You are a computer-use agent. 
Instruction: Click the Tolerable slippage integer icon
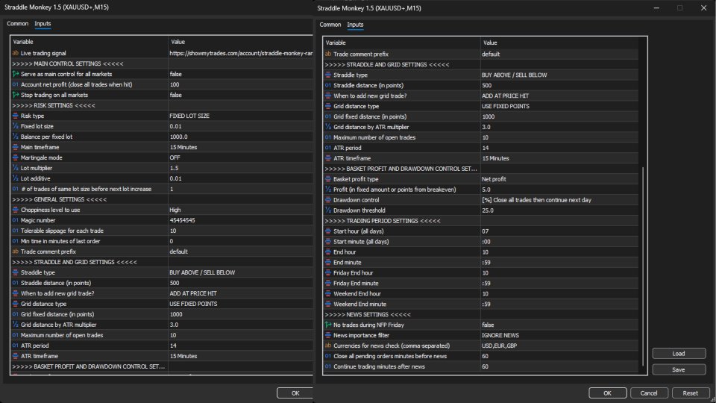[16, 231]
